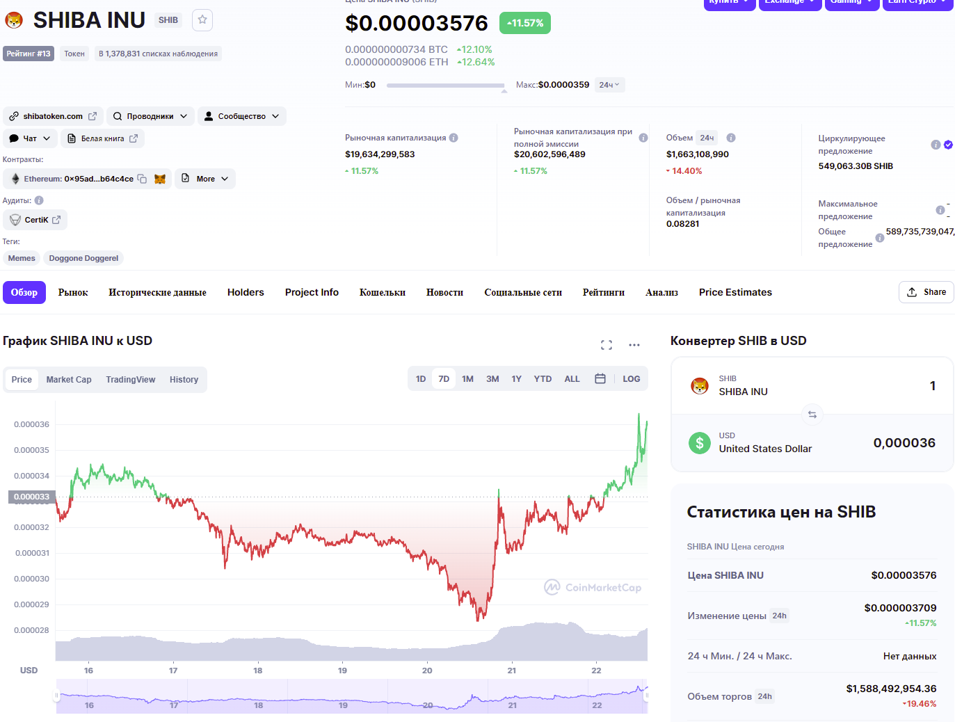Open the Новости tab
The image size is (955, 722).
(445, 292)
